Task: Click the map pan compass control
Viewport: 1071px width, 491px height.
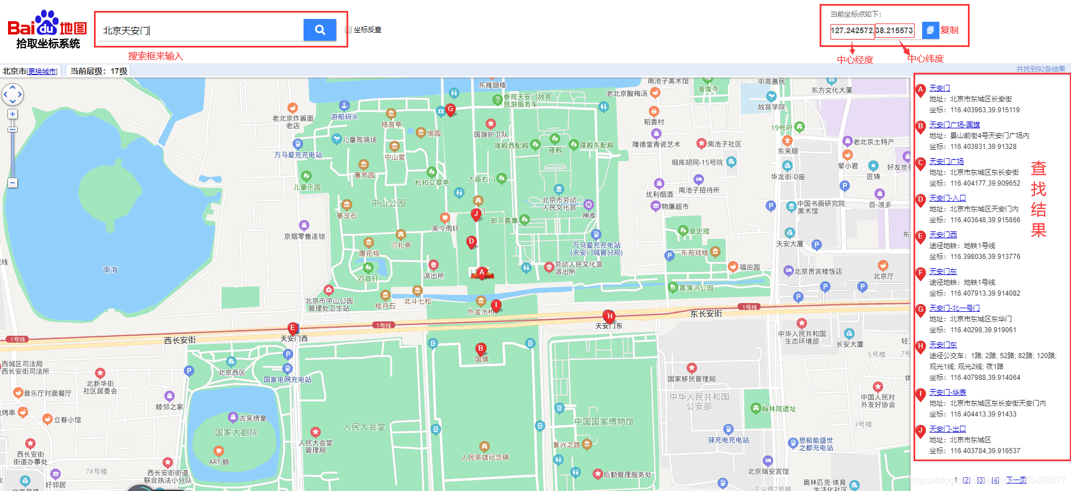Action: click(x=13, y=95)
